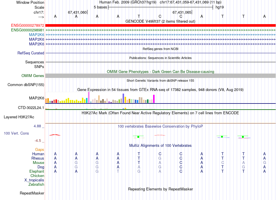
Task: Click the Layered H3K27Ac track label
Action: click(19, 117)
